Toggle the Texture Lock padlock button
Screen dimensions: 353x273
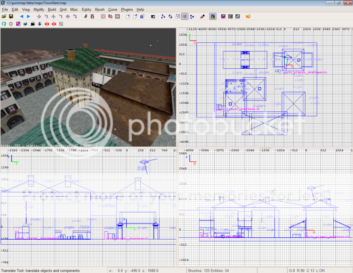pyautogui.click(x=213, y=16)
